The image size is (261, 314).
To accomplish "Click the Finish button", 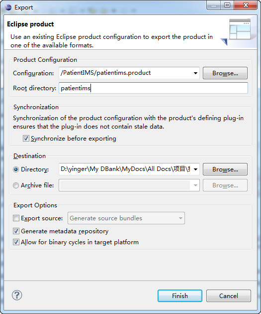I will click(180, 296).
